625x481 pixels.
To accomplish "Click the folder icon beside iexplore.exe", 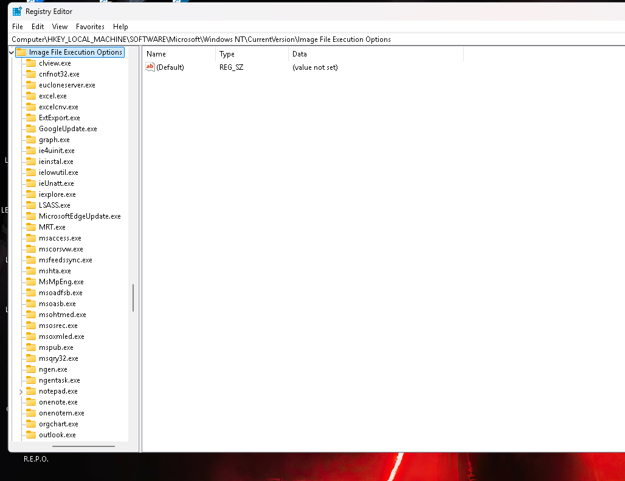I will pyautogui.click(x=31, y=194).
